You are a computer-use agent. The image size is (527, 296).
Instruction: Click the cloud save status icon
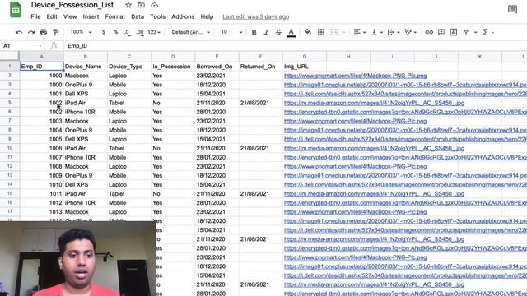click(x=154, y=5)
